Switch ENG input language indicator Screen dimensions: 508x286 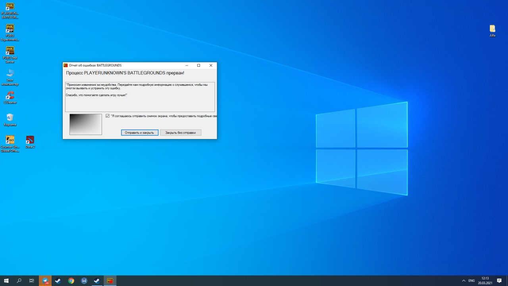pos(471,280)
